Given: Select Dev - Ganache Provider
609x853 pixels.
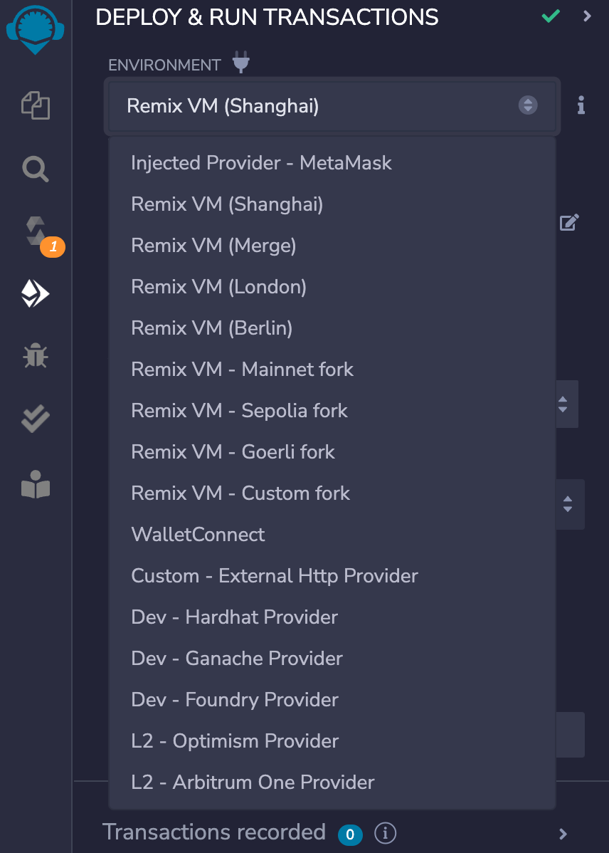Looking at the screenshot, I should (x=332, y=659).
